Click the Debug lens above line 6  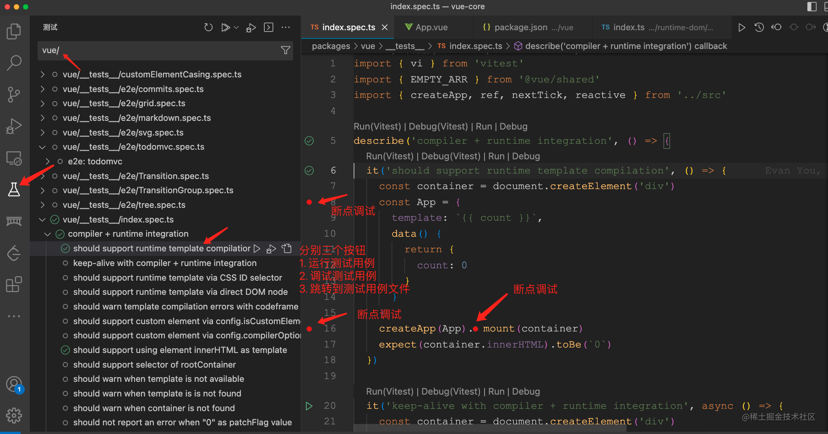click(526, 156)
